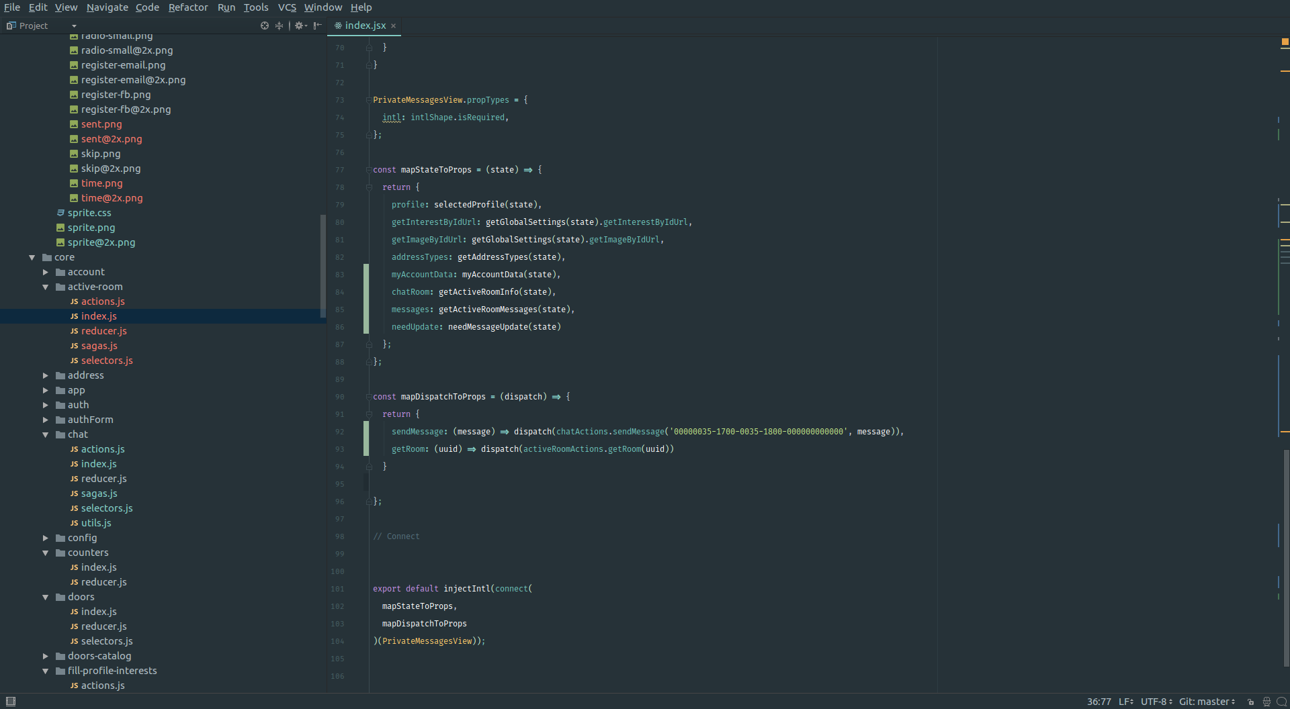Expand the account folder
1290x709 pixels.
tap(46, 272)
